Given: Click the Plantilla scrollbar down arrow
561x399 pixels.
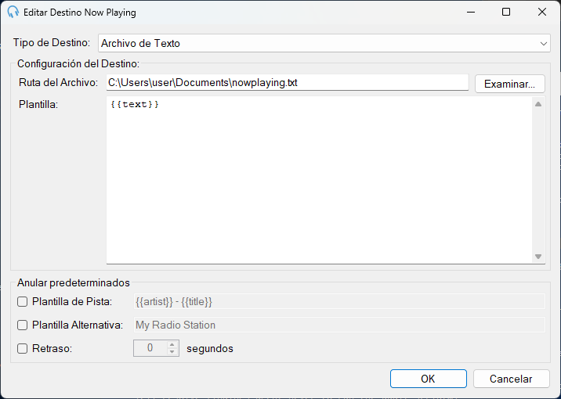Looking at the screenshot, I should coord(538,257).
